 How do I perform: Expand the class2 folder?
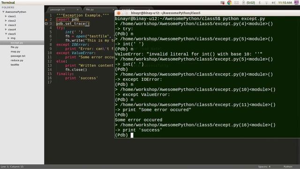[x=6, y=21]
